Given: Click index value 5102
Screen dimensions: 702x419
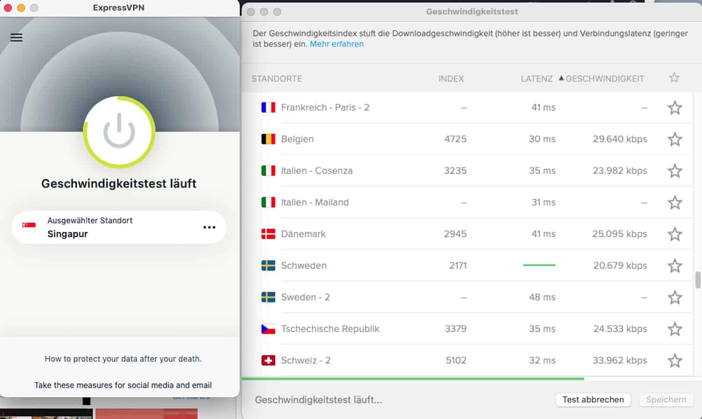Looking at the screenshot, I should tap(456, 360).
